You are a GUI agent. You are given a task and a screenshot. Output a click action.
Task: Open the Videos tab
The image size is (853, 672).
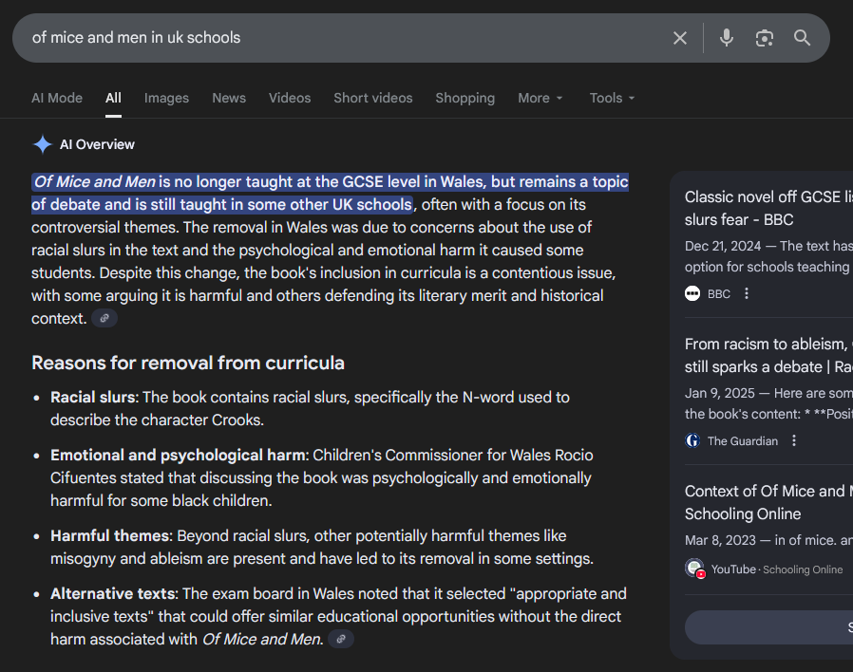click(x=290, y=98)
